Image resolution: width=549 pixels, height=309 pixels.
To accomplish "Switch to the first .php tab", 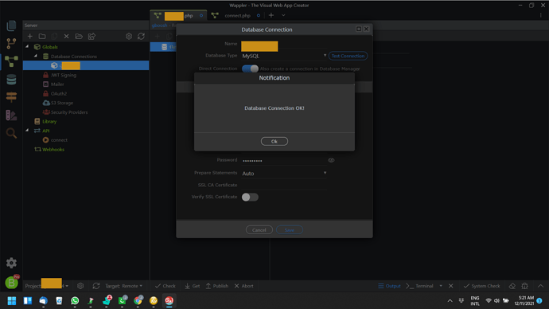I will tap(178, 15).
